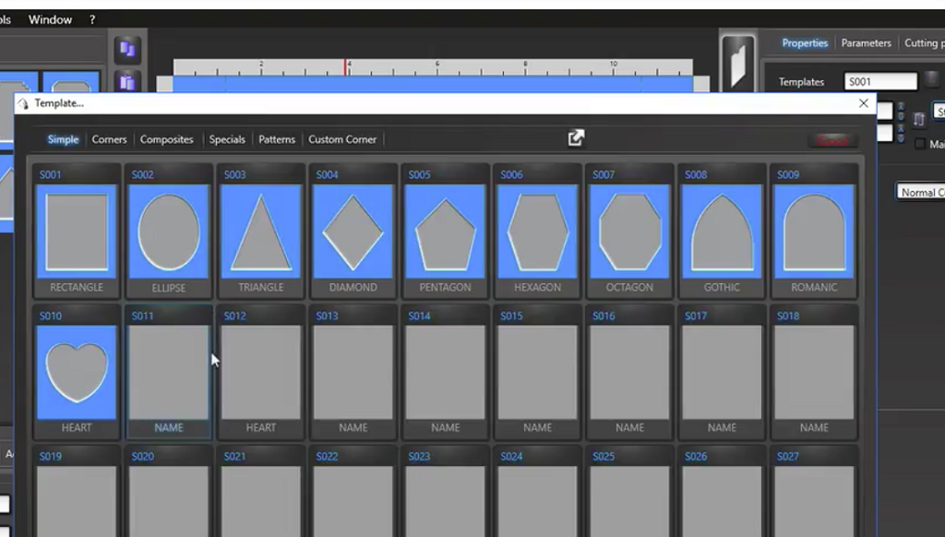
Task: Choose the Romanic arch template
Action: (x=814, y=232)
